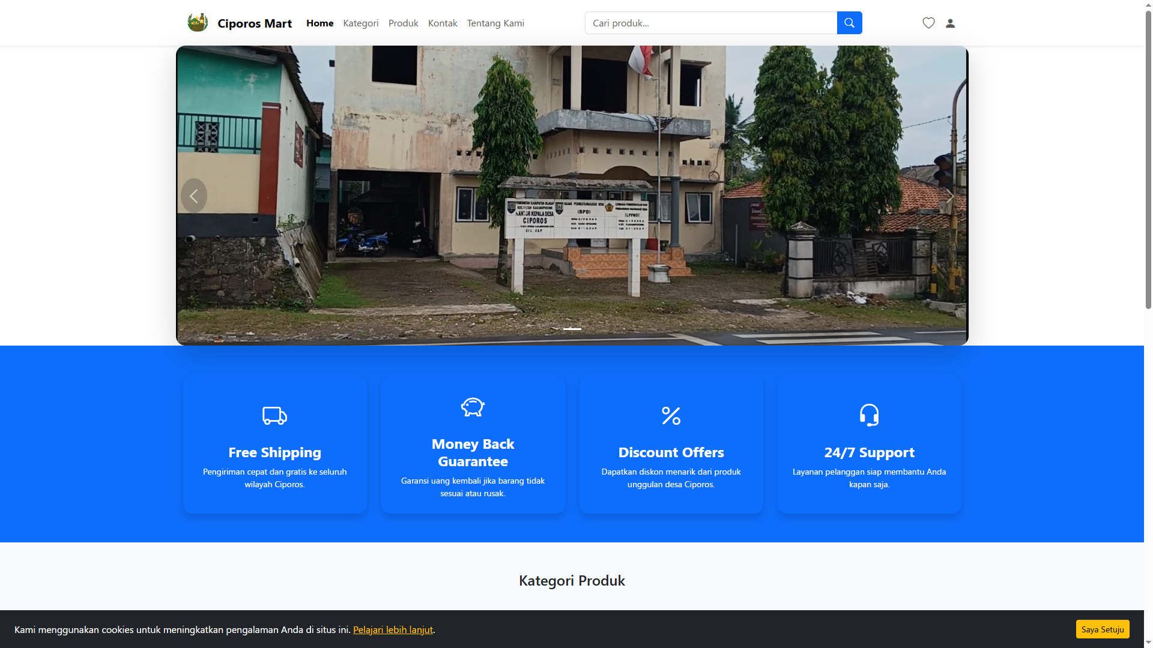This screenshot has width=1153, height=648.
Task: Click the magnifier search button
Action: (849, 23)
